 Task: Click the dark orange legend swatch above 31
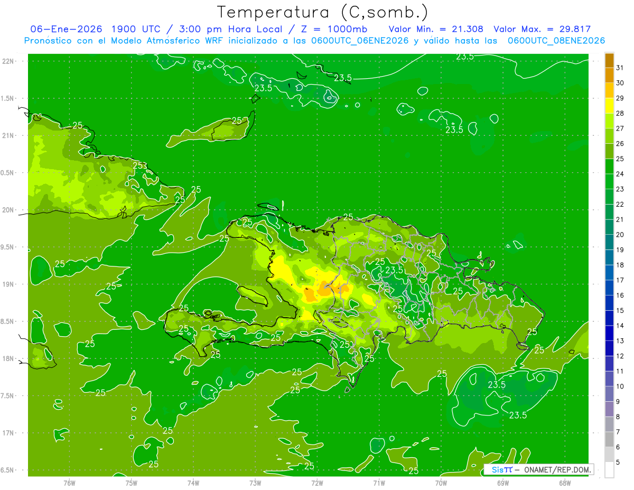tap(609, 60)
